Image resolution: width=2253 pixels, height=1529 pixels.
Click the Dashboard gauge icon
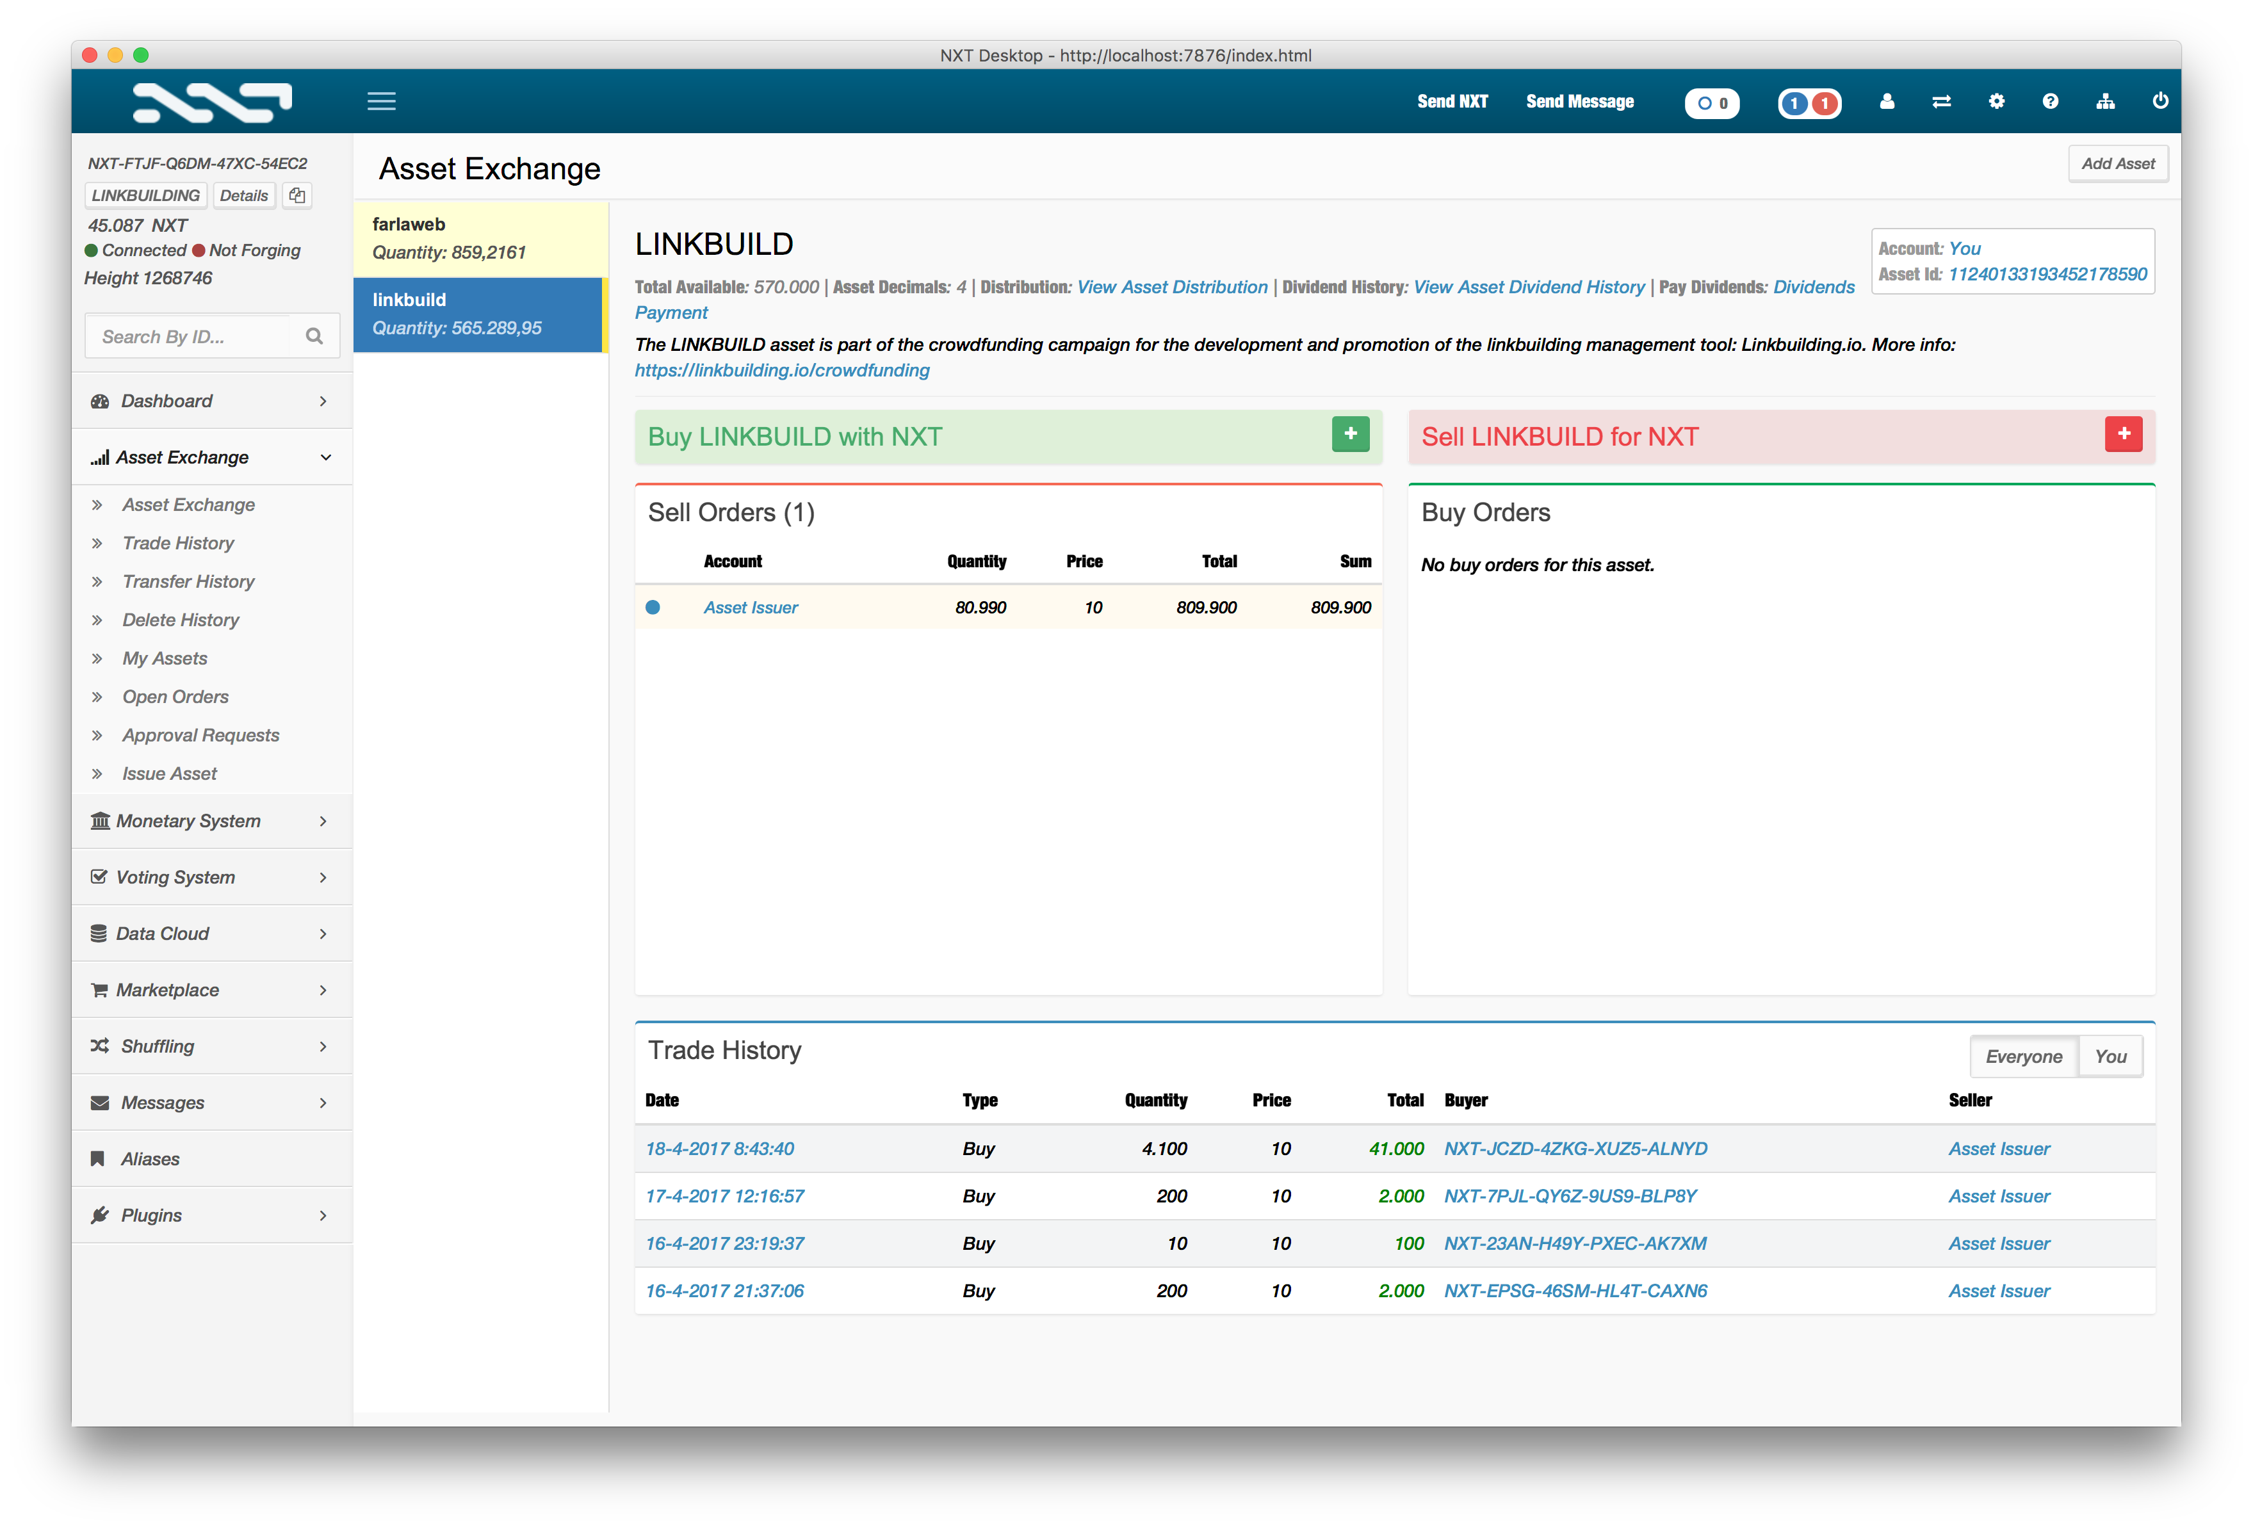100,401
